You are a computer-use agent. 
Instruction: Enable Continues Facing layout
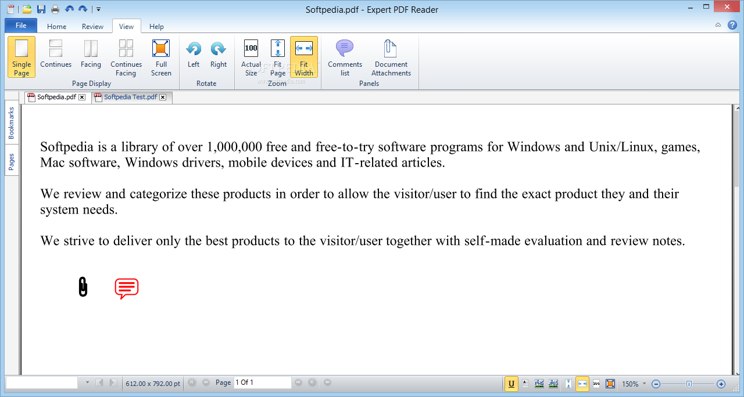coord(126,57)
